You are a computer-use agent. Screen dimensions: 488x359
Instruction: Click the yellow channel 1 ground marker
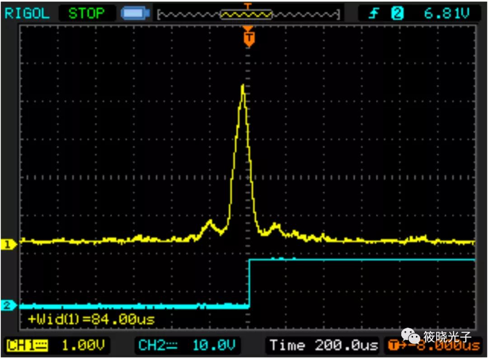pyautogui.click(x=9, y=245)
